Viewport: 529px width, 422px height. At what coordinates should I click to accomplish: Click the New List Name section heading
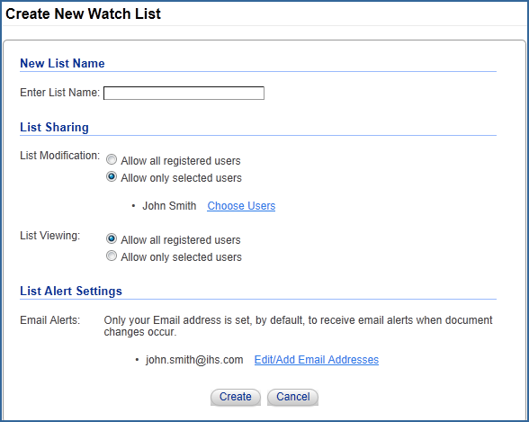[62, 63]
